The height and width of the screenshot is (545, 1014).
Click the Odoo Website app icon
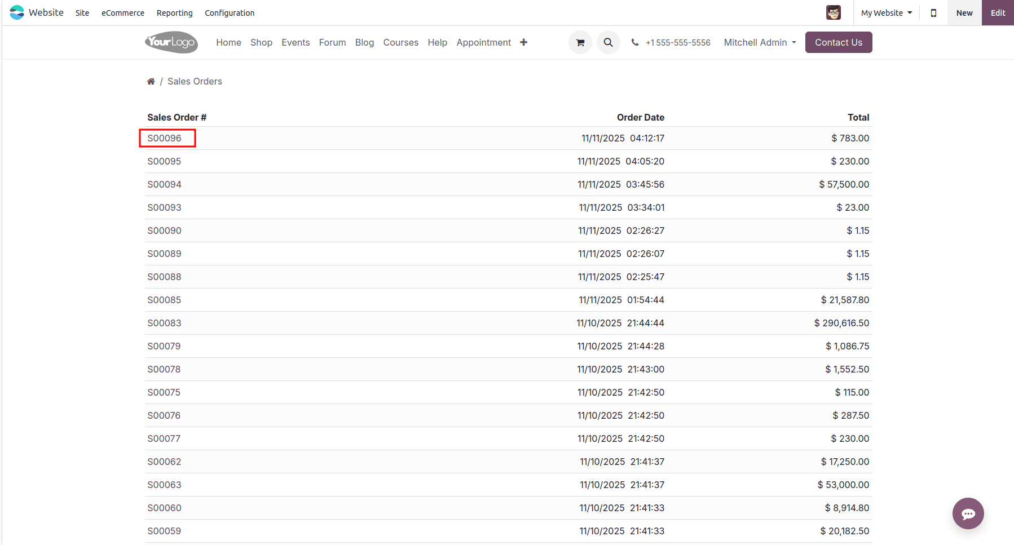[x=17, y=12]
